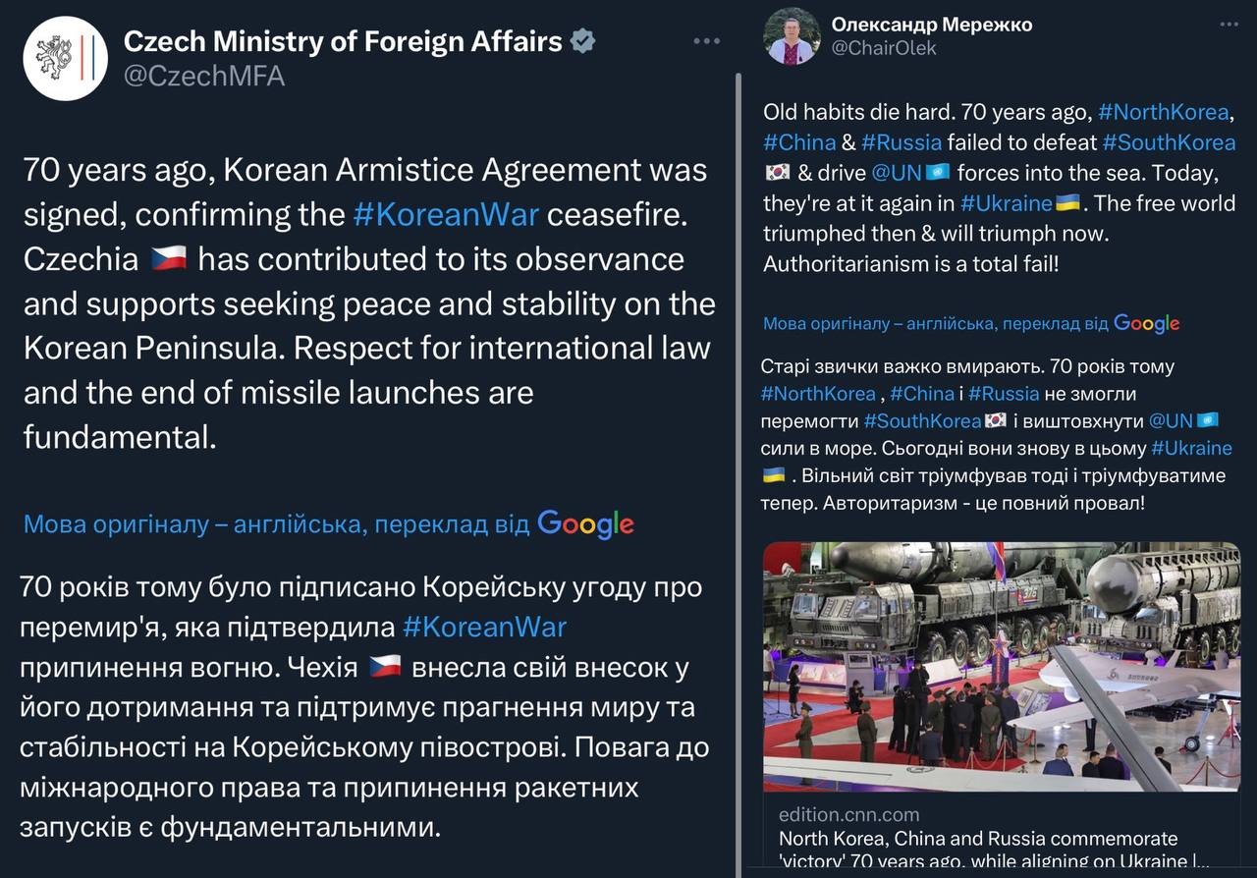Open Олександр Мережко's profile picture

pos(792,36)
